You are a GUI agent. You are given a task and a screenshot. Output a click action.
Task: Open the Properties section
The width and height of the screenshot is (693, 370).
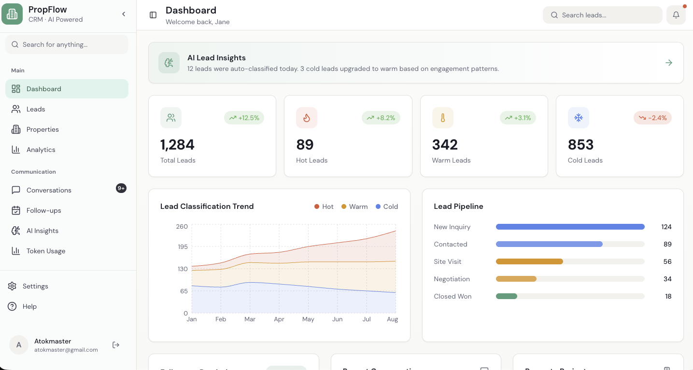(67, 129)
